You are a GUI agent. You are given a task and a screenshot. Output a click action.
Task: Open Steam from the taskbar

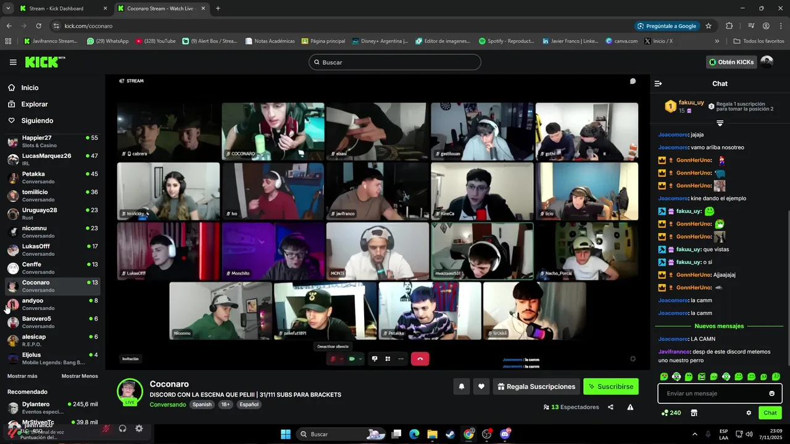coord(450,434)
